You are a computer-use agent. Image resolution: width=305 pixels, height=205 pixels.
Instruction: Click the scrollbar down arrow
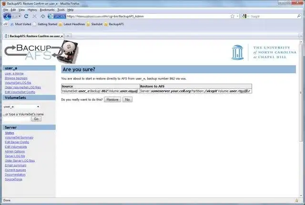tap(301, 195)
